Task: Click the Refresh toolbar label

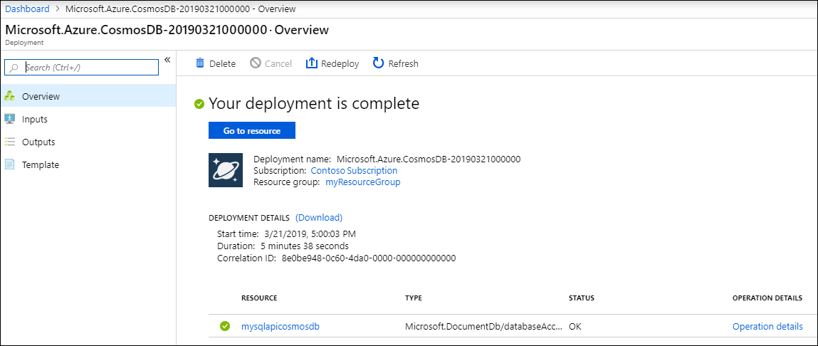Action: coord(403,63)
